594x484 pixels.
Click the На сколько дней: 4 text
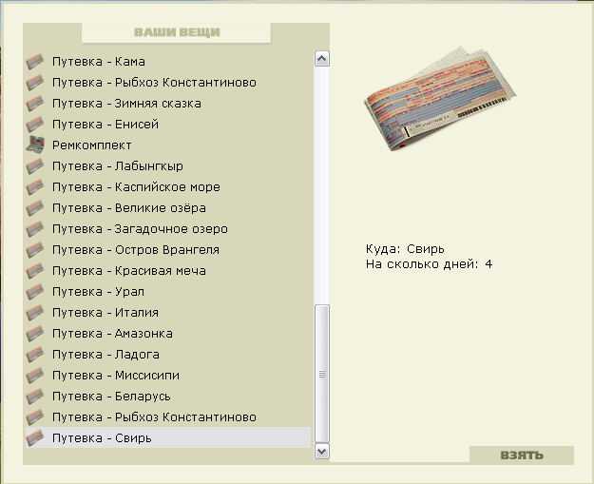[x=430, y=264]
